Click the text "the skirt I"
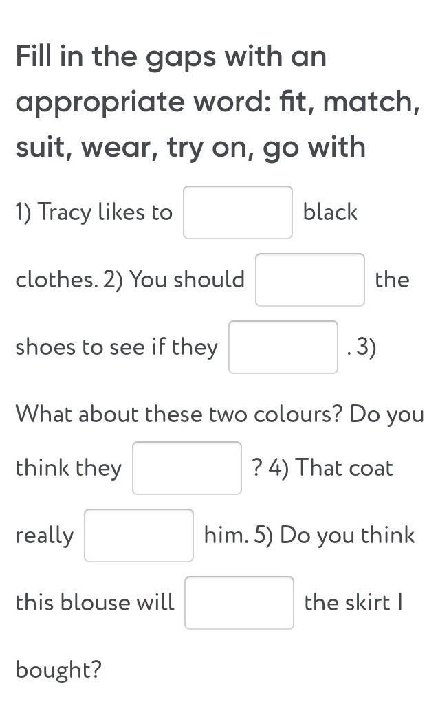The height and width of the screenshot is (726, 438). pyautogui.click(x=353, y=603)
